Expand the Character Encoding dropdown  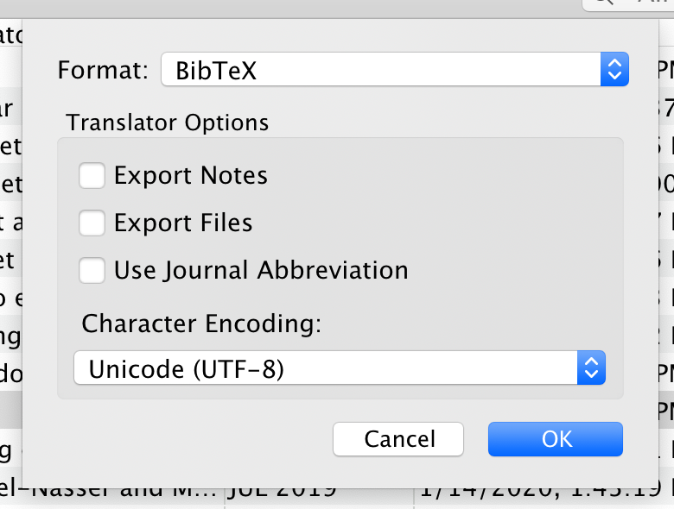pos(339,369)
